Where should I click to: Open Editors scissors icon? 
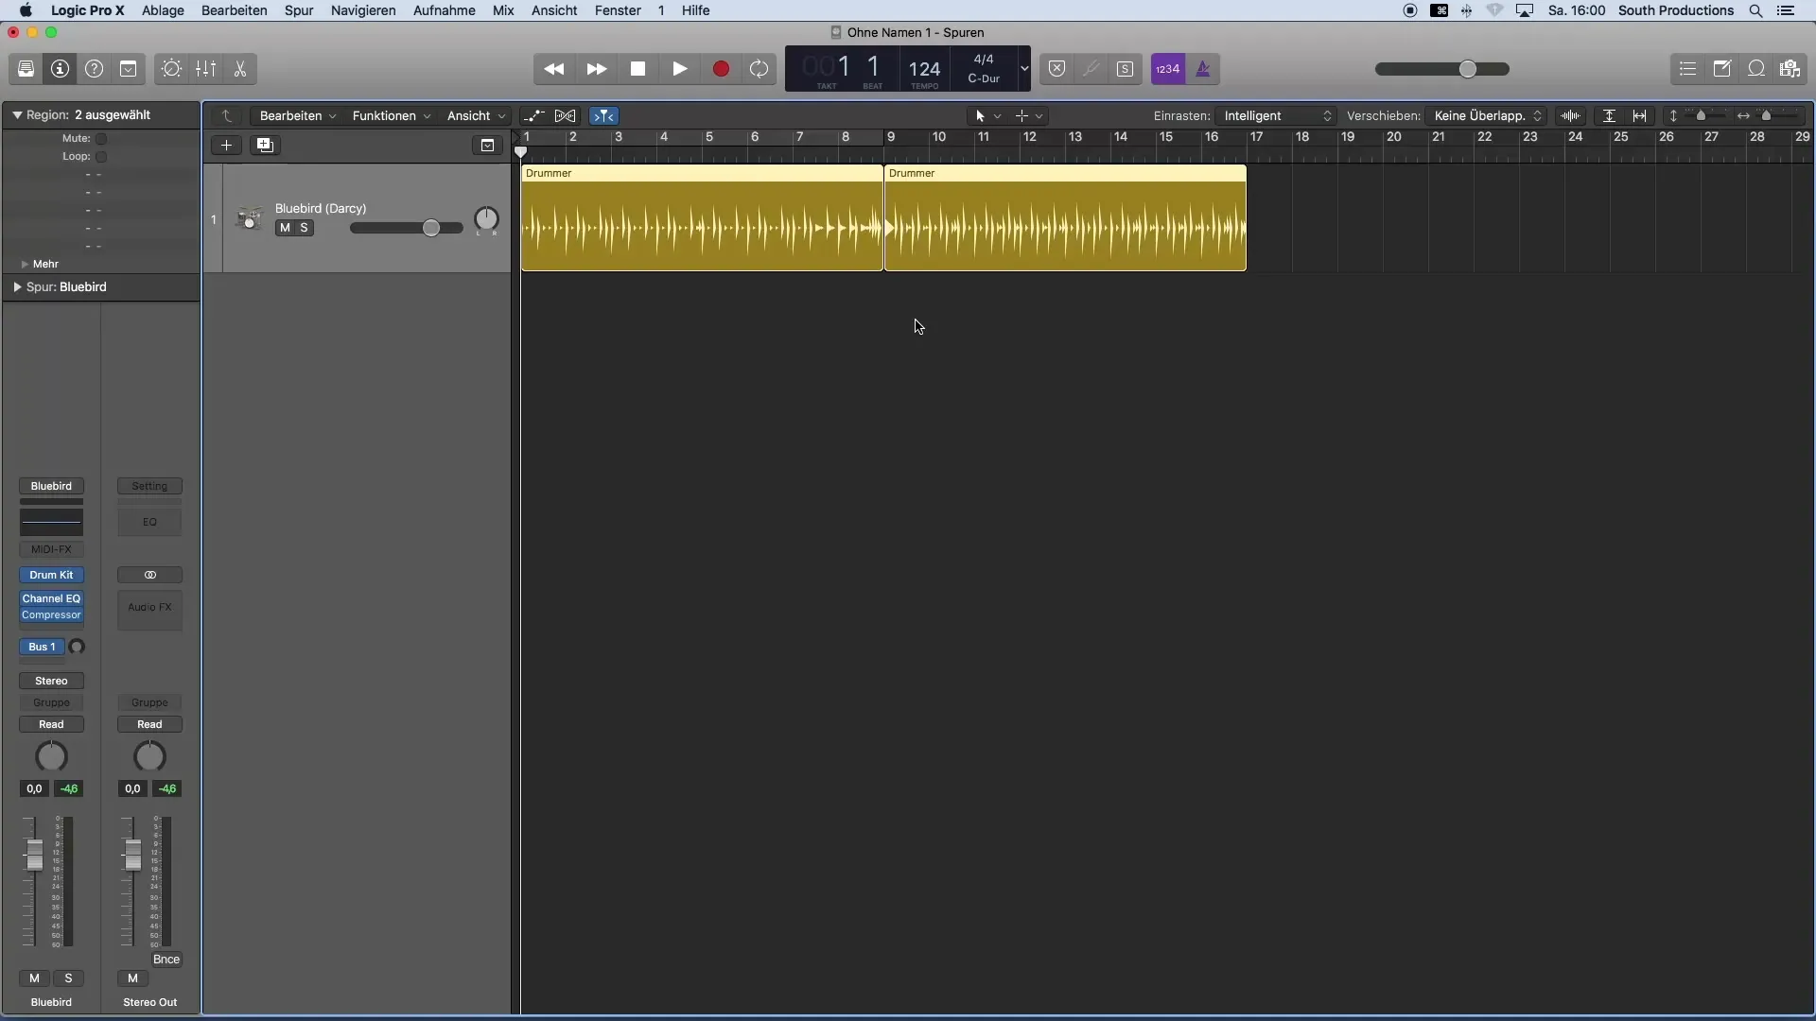click(239, 69)
